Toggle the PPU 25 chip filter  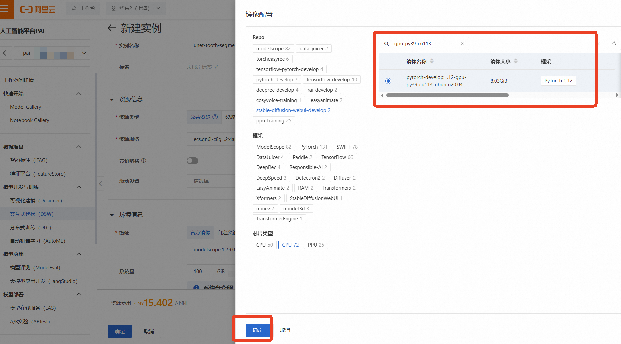316,245
